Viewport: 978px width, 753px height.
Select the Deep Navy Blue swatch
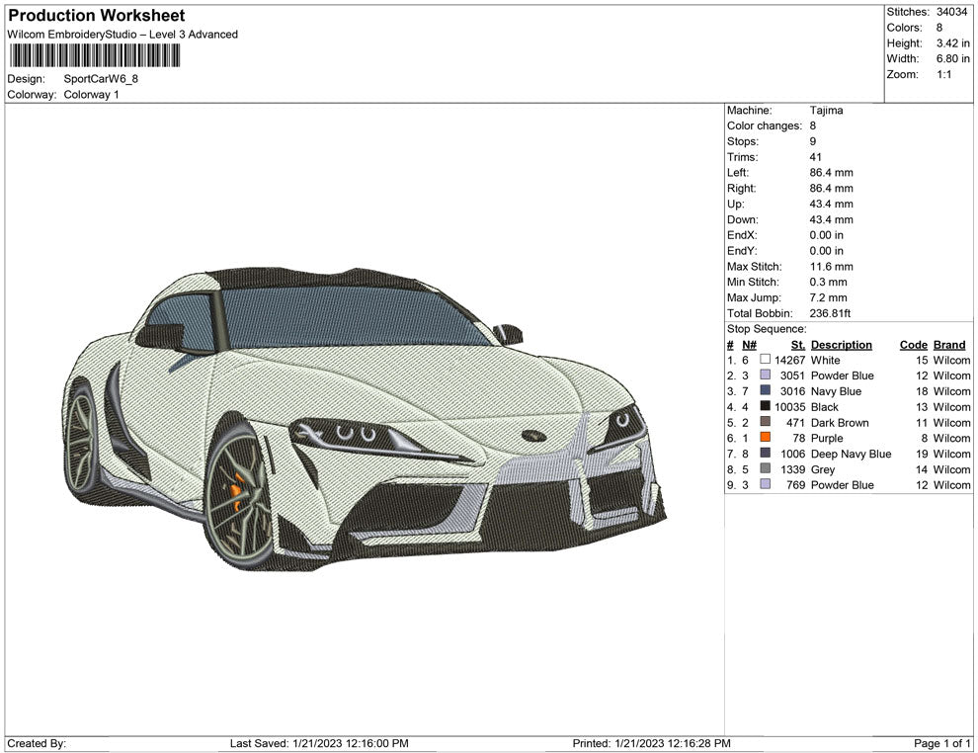pos(766,454)
